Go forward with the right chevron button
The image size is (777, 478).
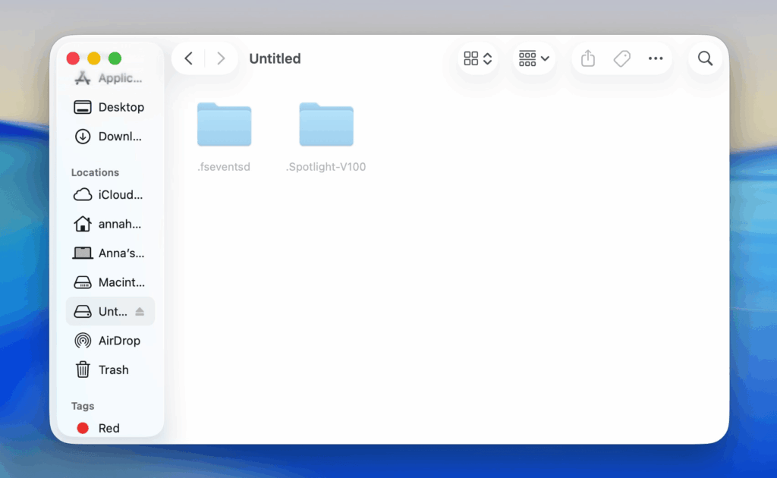(221, 58)
